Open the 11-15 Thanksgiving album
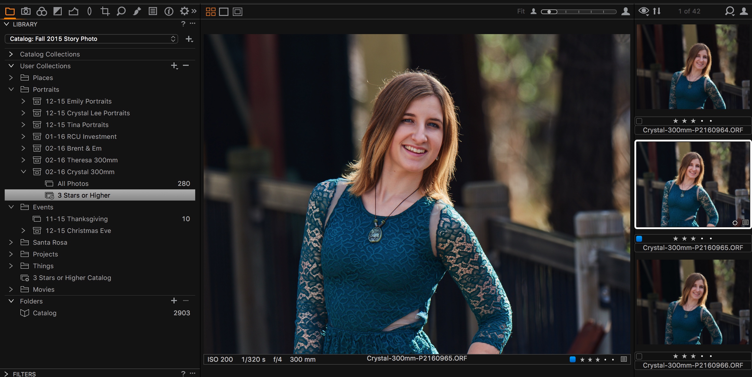The width and height of the screenshot is (752, 377). point(76,219)
